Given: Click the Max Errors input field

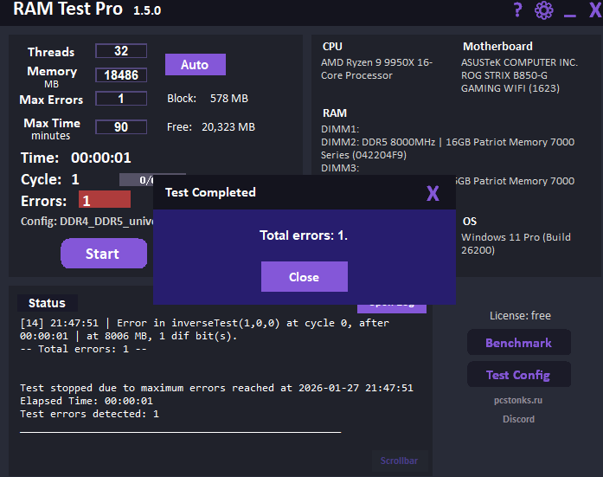Looking at the screenshot, I should (x=121, y=99).
